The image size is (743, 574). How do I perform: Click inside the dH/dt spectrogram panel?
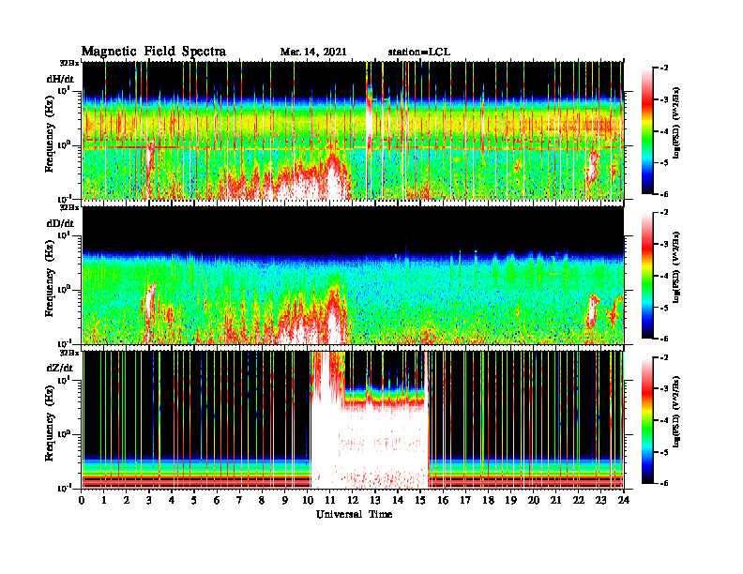tap(353, 130)
